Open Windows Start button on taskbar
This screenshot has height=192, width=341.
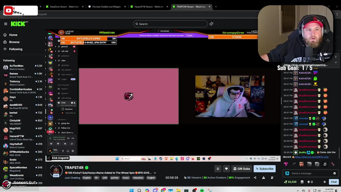tap(131, 190)
